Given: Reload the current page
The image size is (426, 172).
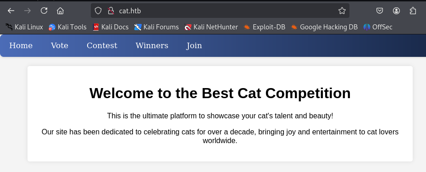Looking at the screenshot, I should 44,11.
